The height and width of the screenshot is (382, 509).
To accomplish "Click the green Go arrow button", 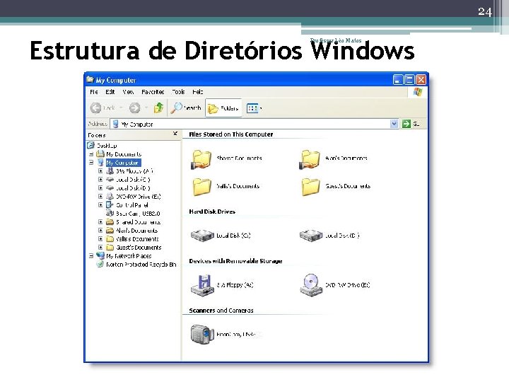I will [x=406, y=124].
